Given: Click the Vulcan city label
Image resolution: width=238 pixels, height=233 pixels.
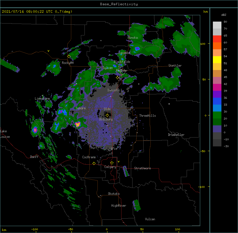Looking at the screenshot, I should click(x=150, y=219).
